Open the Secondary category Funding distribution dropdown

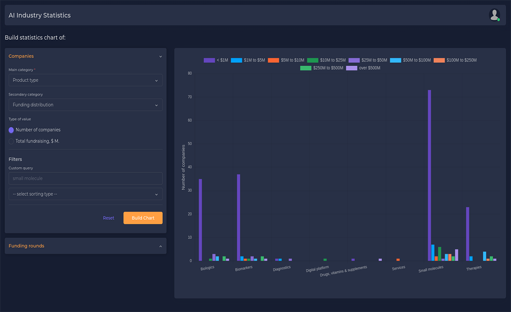point(85,105)
